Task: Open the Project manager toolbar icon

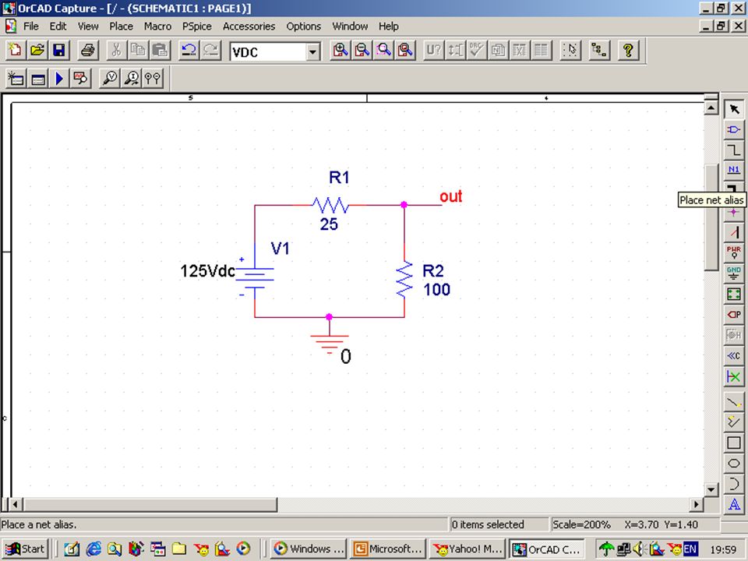Action: [599, 50]
